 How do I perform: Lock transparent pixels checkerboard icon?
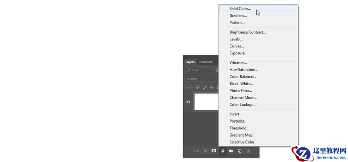[198, 88]
